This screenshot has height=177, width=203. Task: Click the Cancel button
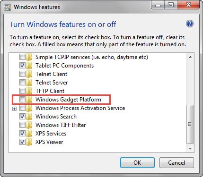177,163
